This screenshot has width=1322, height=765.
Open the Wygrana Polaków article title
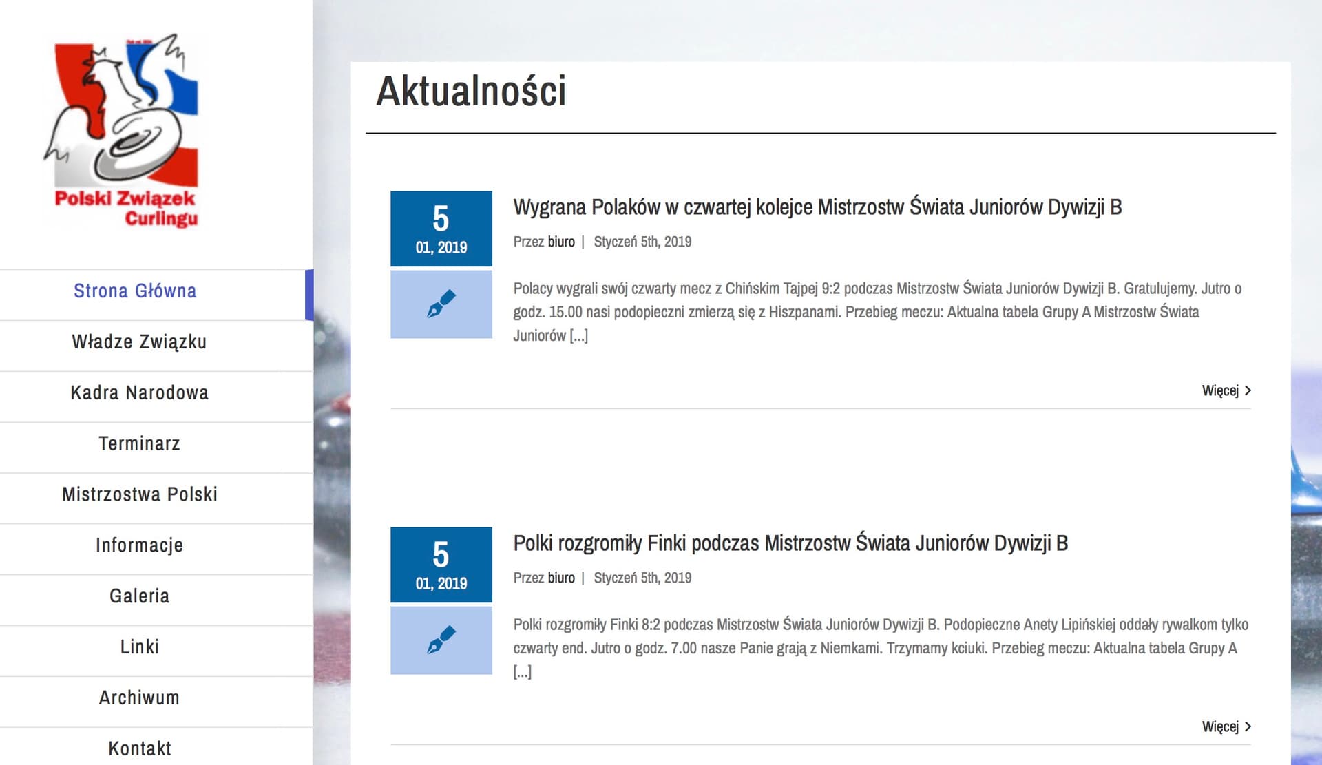click(x=817, y=207)
